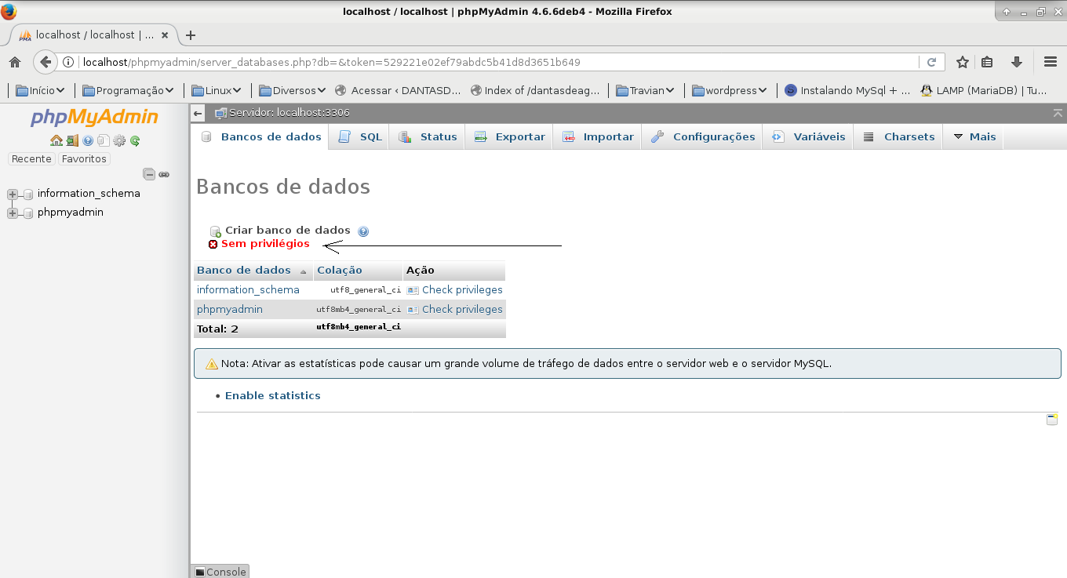Collapse all navigation tree items

(149, 174)
